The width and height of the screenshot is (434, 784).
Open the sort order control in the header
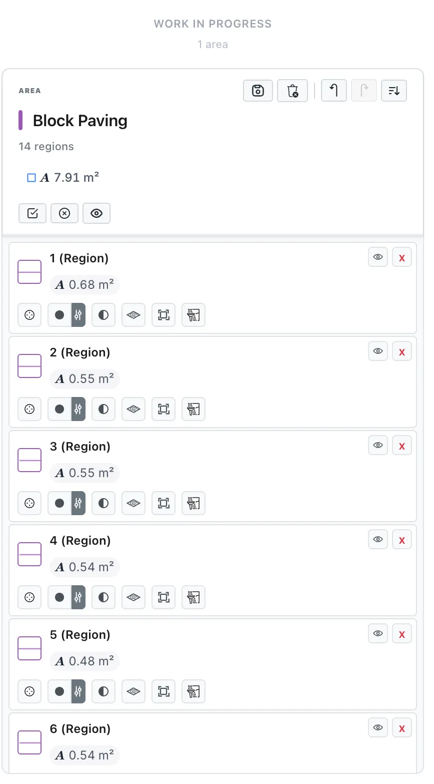(394, 91)
